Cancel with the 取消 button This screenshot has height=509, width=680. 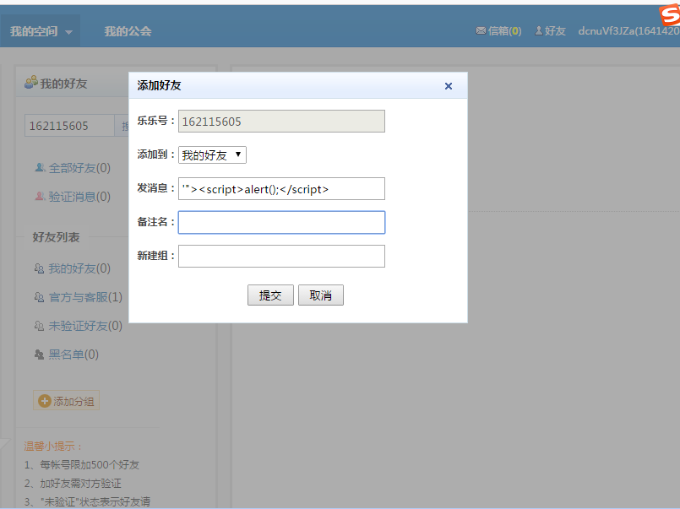point(321,295)
